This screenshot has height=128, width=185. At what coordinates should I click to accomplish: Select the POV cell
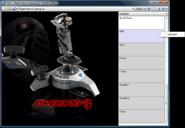click(x=141, y=49)
